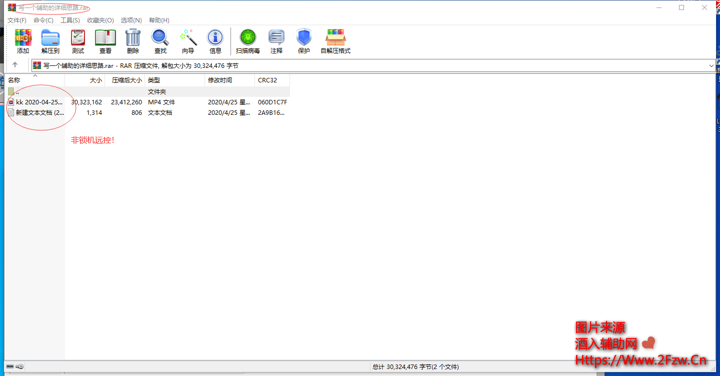Image resolution: width=720 pixels, height=376 pixels.
Task: Click the 'MP4 文件' type cell
Action: pos(161,102)
